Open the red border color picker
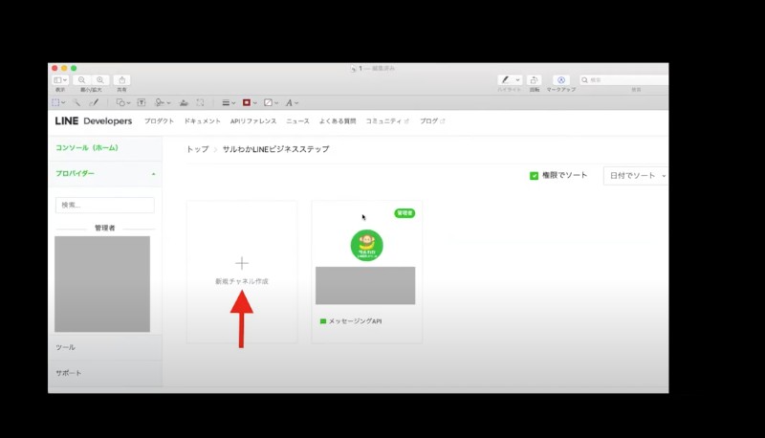 pyautogui.click(x=250, y=102)
